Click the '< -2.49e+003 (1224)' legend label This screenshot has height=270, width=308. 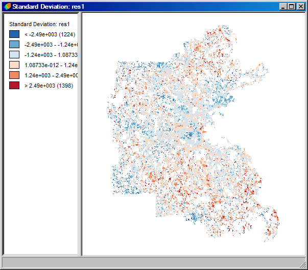point(50,34)
